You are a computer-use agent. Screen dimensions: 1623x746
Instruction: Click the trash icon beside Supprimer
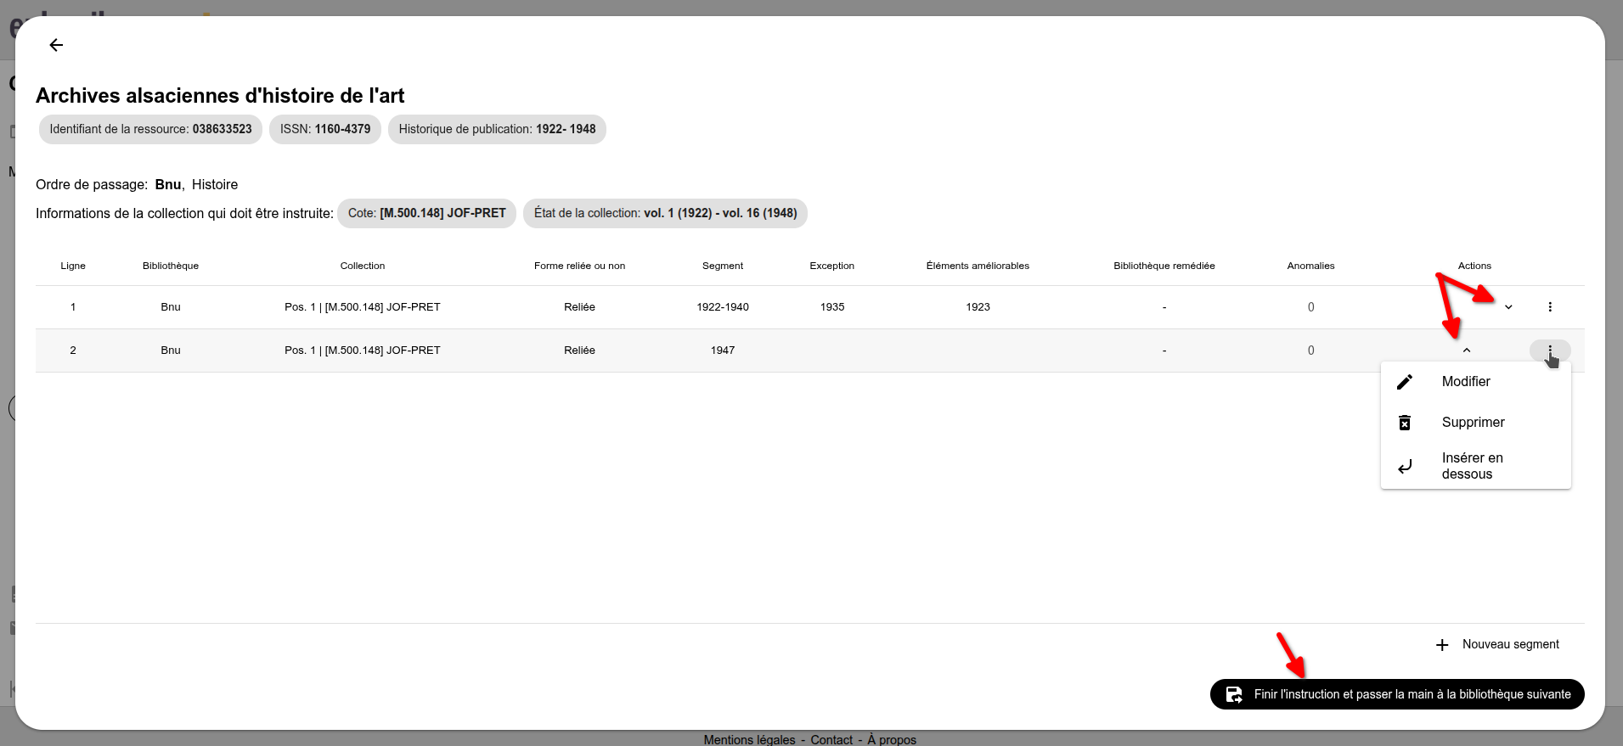1405,423
